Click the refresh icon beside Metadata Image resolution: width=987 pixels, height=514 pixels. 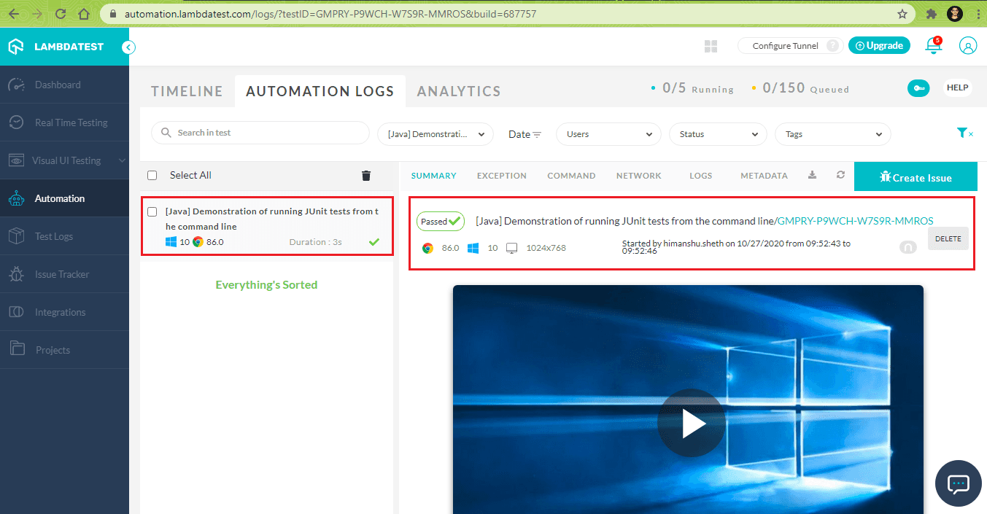click(x=840, y=175)
